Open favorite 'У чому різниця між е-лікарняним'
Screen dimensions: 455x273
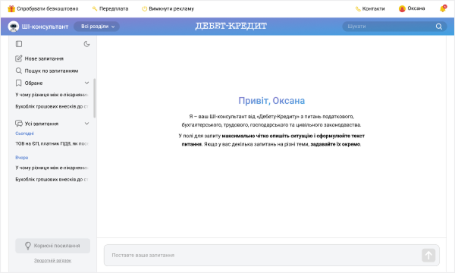52,95
